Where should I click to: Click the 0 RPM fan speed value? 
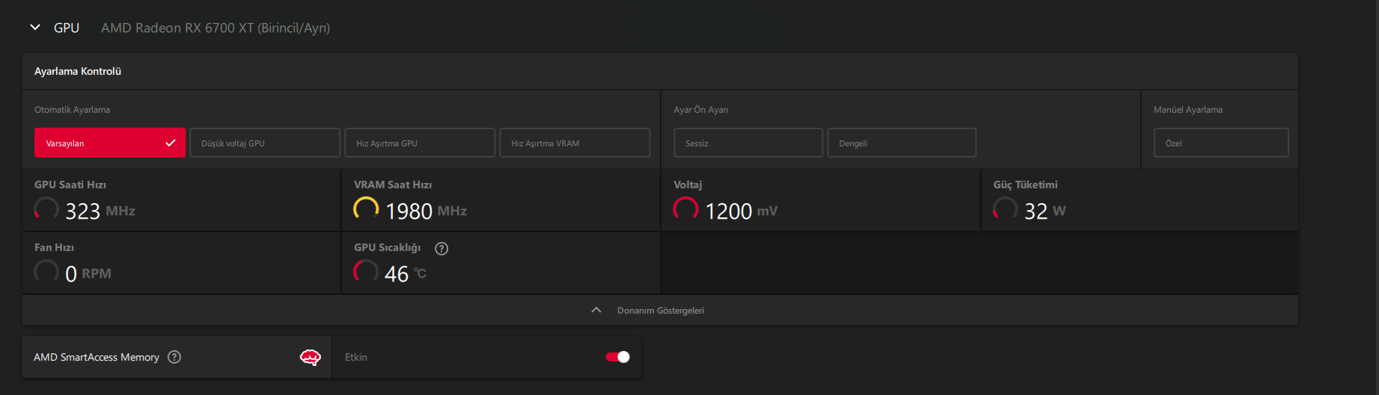(x=88, y=274)
